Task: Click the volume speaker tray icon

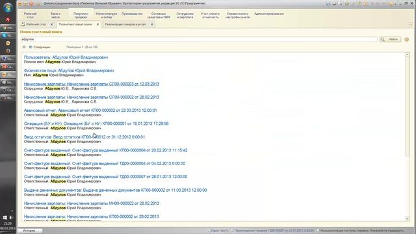Action: [x=11, y=218]
